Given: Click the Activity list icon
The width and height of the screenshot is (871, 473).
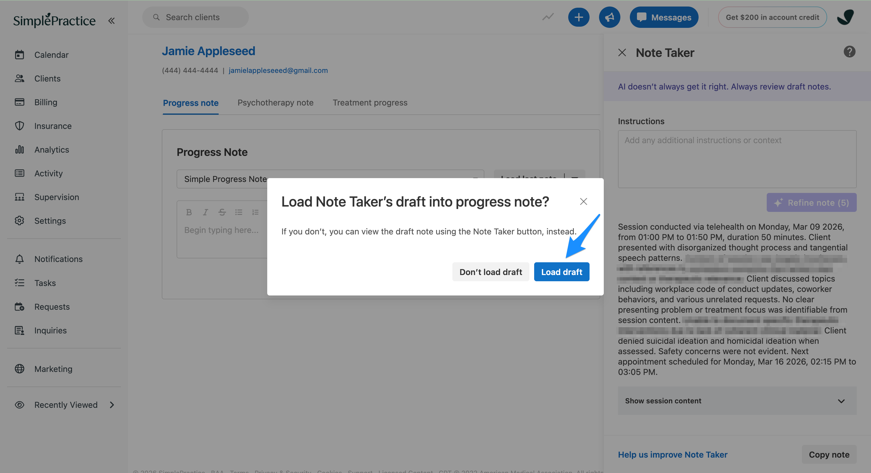Looking at the screenshot, I should point(20,173).
